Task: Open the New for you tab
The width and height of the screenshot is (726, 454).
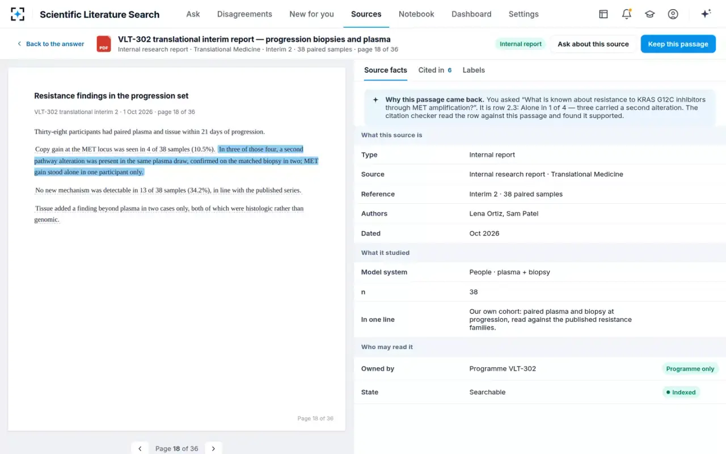Action: [x=311, y=14]
